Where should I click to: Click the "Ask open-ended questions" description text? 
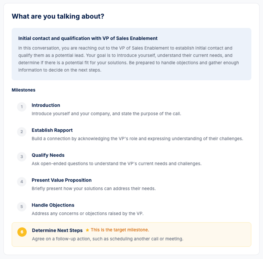click(117, 163)
